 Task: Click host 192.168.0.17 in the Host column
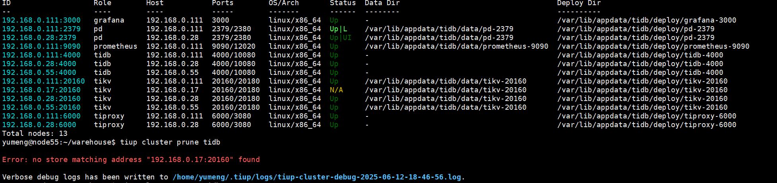point(172,90)
